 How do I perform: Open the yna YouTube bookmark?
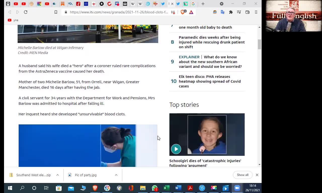click(x=13, y=20)
